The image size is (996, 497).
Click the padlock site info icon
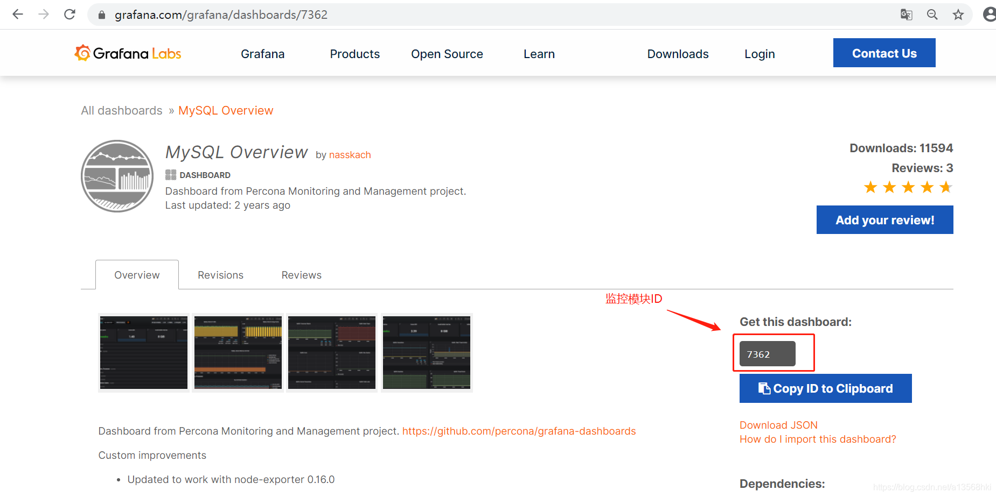(x=102, y=15)
